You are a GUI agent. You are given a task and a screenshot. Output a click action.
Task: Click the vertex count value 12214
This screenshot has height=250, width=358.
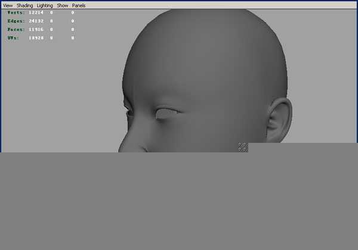[x=36, y=12]
